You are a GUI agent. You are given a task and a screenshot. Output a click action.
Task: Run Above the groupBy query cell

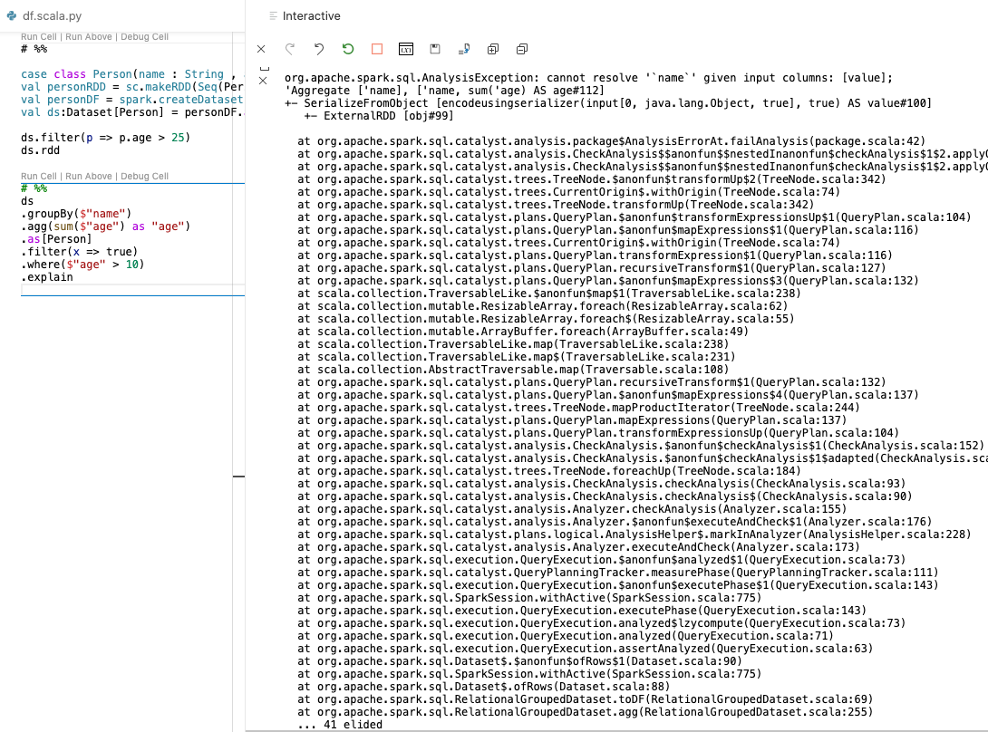point(89,176)
